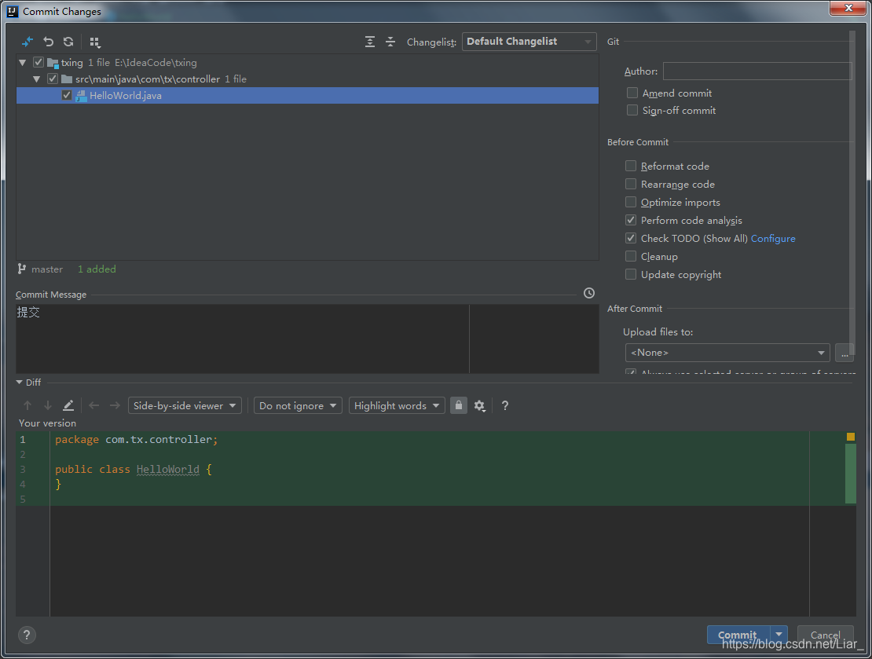Click the Expand All icon

(370, 42)
